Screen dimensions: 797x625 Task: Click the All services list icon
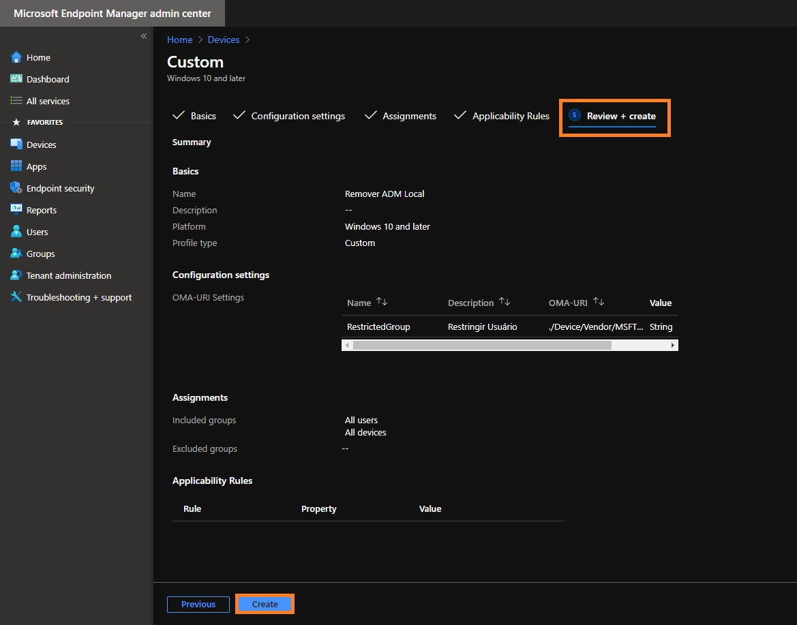point(16,101)
